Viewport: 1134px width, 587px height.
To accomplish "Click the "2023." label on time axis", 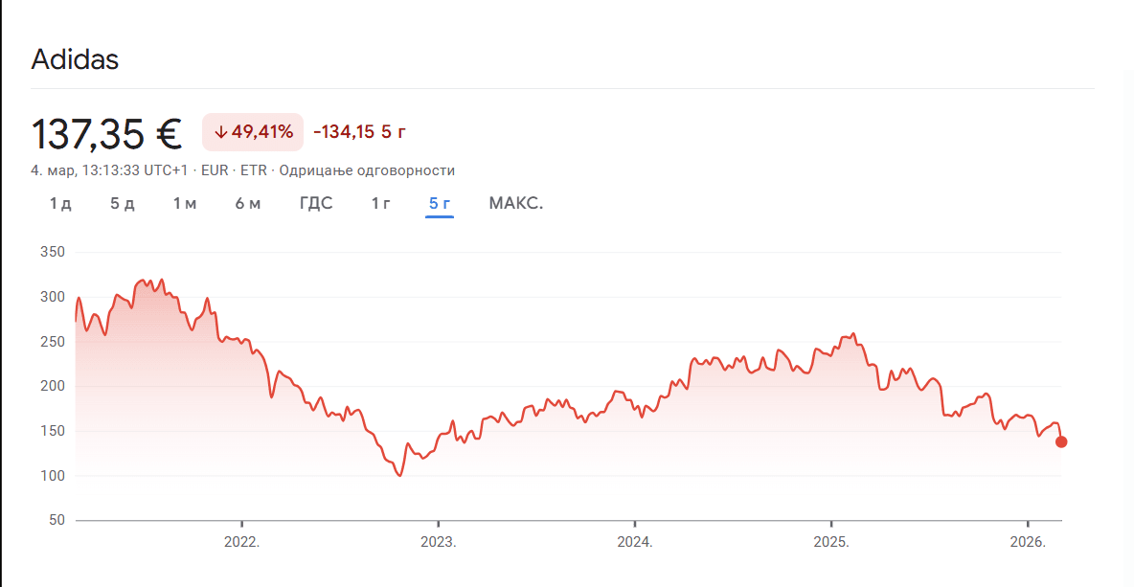I will pyautogui.click(x=438, y=541).
